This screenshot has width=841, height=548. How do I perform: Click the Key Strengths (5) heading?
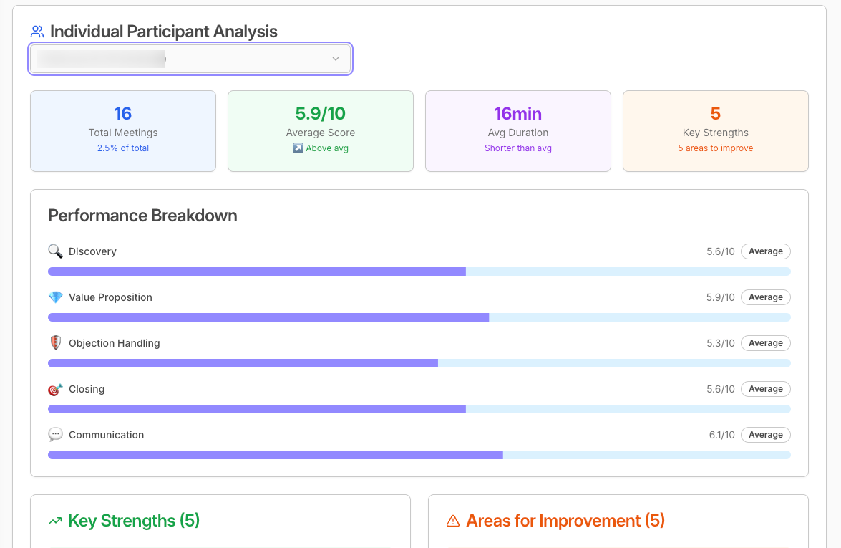coord(134,521)
